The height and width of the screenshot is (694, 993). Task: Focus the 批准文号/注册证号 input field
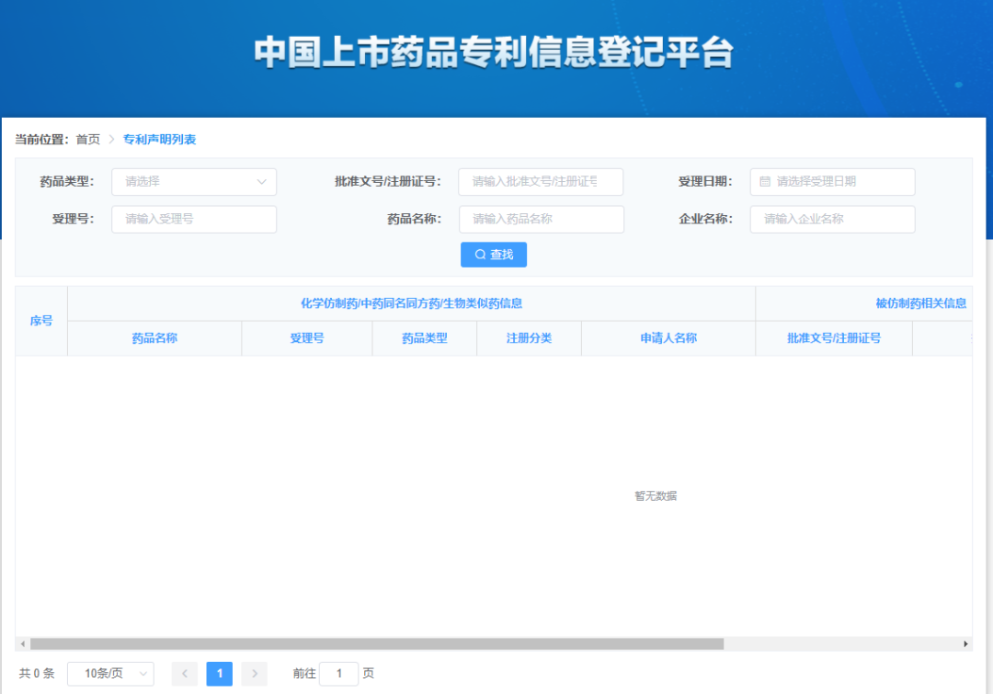point(541,182)
